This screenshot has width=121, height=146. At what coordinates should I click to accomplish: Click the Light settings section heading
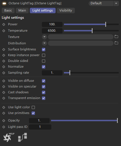(x=13, y=18)
